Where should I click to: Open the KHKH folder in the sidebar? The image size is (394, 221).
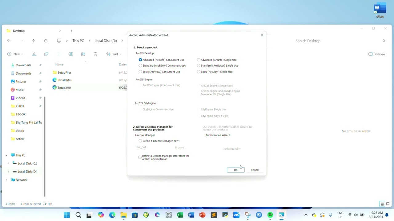(20, 106)
